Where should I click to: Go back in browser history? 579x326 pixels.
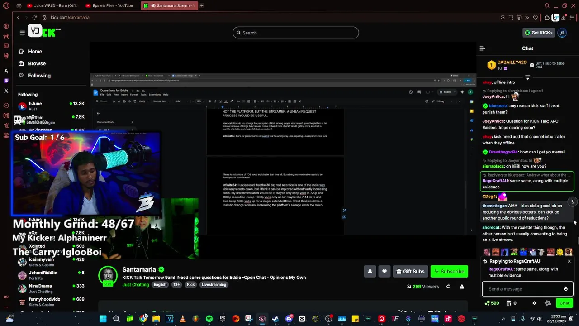click(18, 18)
